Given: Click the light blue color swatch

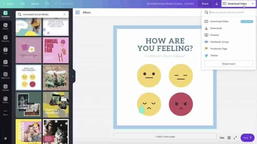Looking at the screenshot, I should tap(77, 13).
